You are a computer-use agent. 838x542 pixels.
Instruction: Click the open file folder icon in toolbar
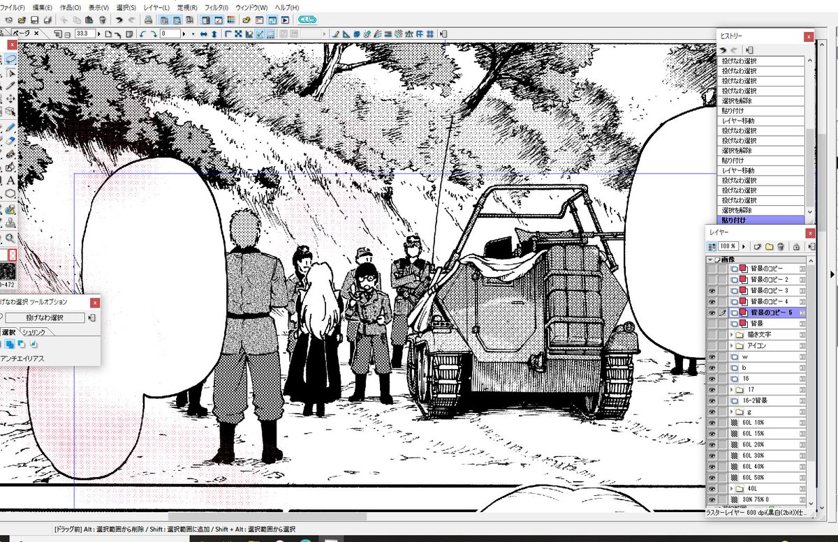pos(22,20)
